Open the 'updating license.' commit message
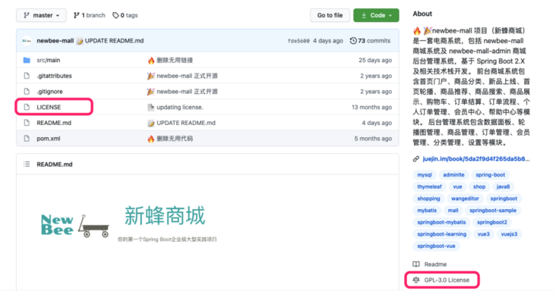Viewport: 556px width, 291px height. click(180, 107)
